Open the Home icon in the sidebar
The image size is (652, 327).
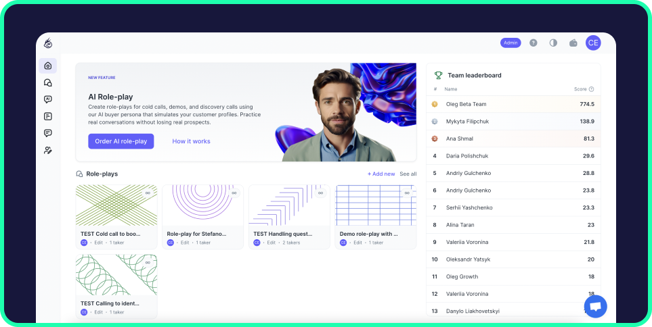pyautogui.click(x=48, y=66)
